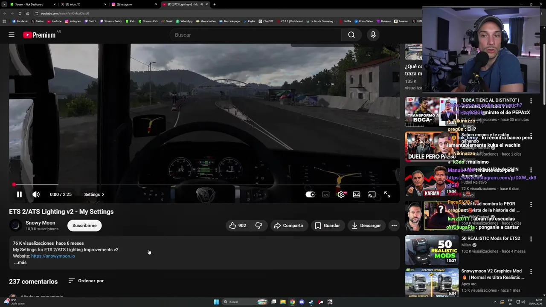
Task: Open the PayPal bookmark
Action: click(250, 21)
